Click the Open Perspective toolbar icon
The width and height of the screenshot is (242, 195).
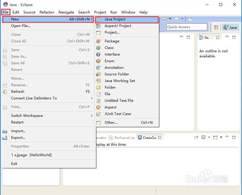(217, 27)
